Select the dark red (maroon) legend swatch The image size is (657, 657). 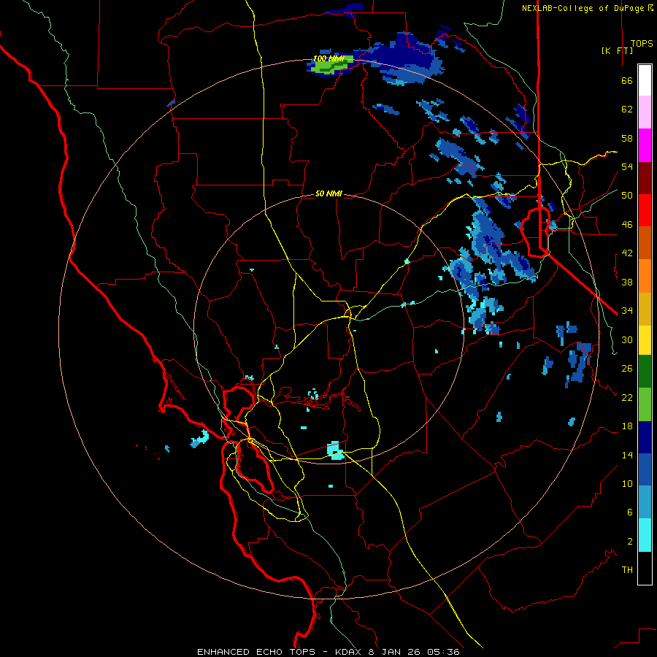coord(645,178)
